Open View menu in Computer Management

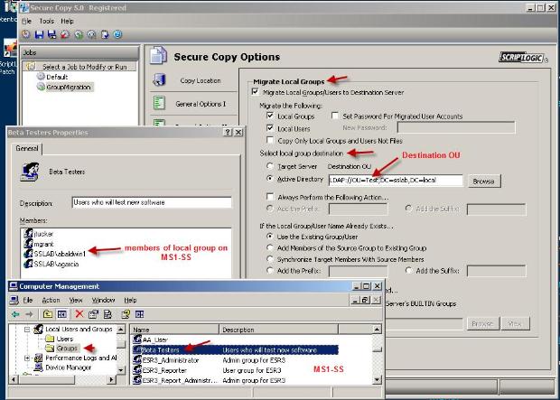point(76,300)
